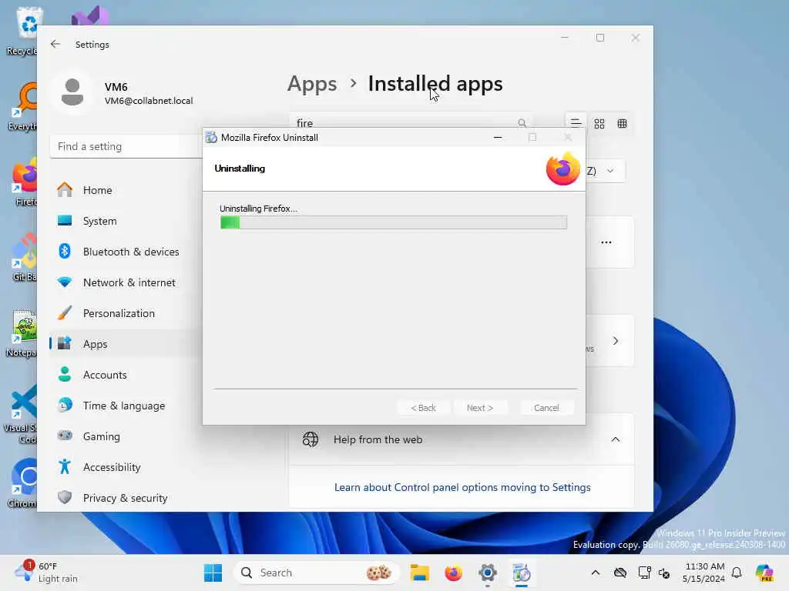Switch to the uninstaller taskbar icon
The image size is (789, 591).
pyautogui.click(x=522, y=573)
